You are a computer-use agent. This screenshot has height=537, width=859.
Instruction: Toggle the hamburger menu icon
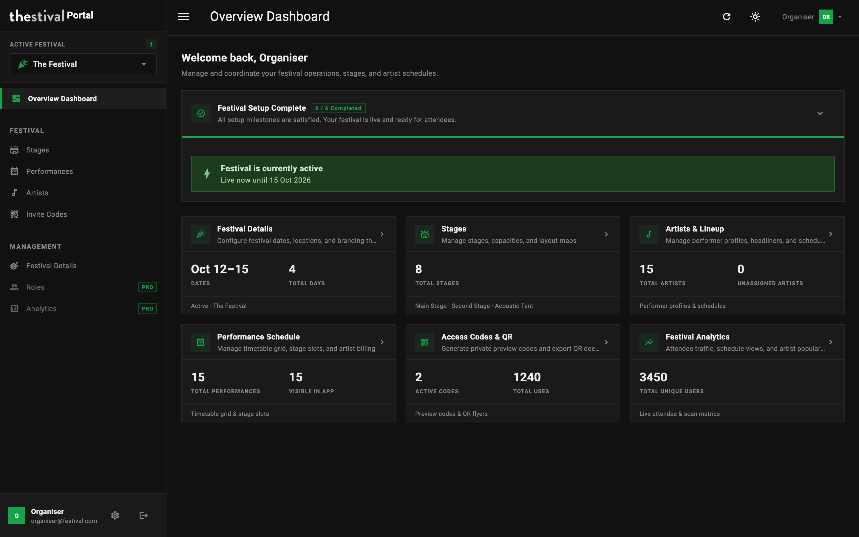183,17
